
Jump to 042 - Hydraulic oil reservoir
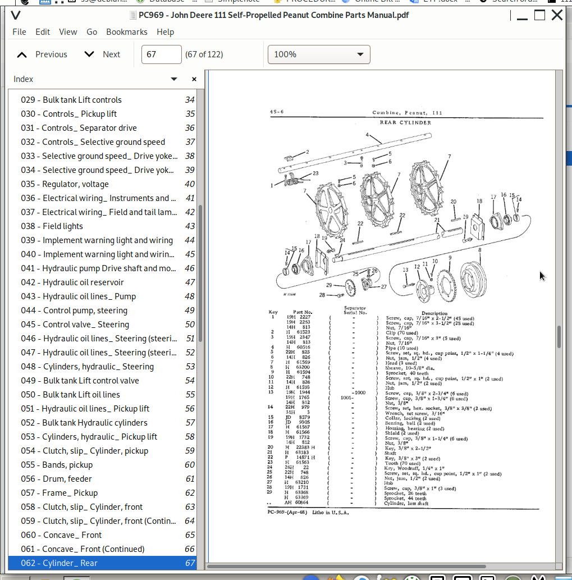[83, 282]
